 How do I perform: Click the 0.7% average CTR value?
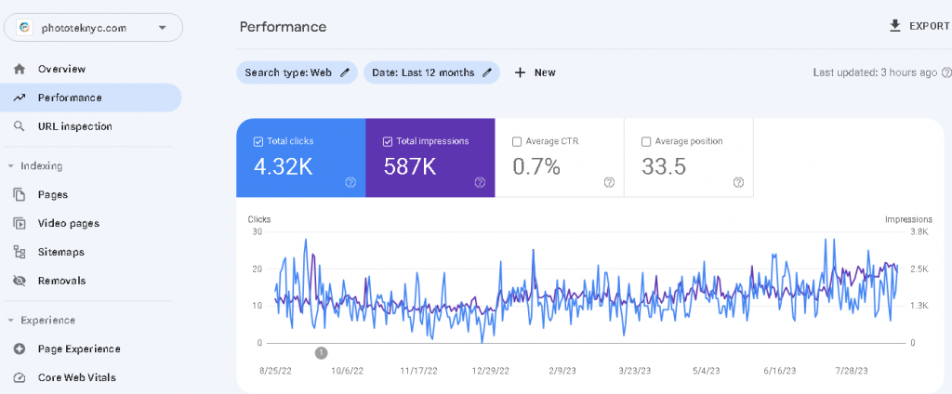(x=536, y=166)
